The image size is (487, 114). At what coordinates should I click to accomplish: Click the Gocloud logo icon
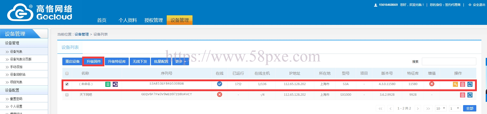(20, 12)
